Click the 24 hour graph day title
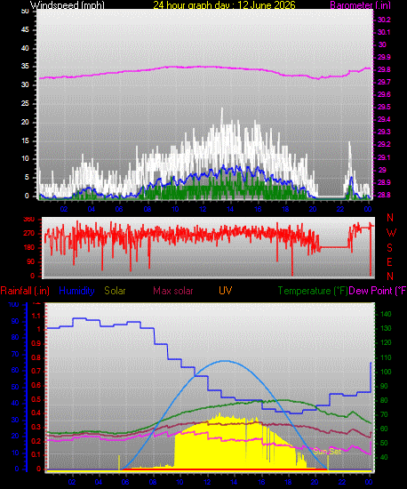 pos(224,5)
